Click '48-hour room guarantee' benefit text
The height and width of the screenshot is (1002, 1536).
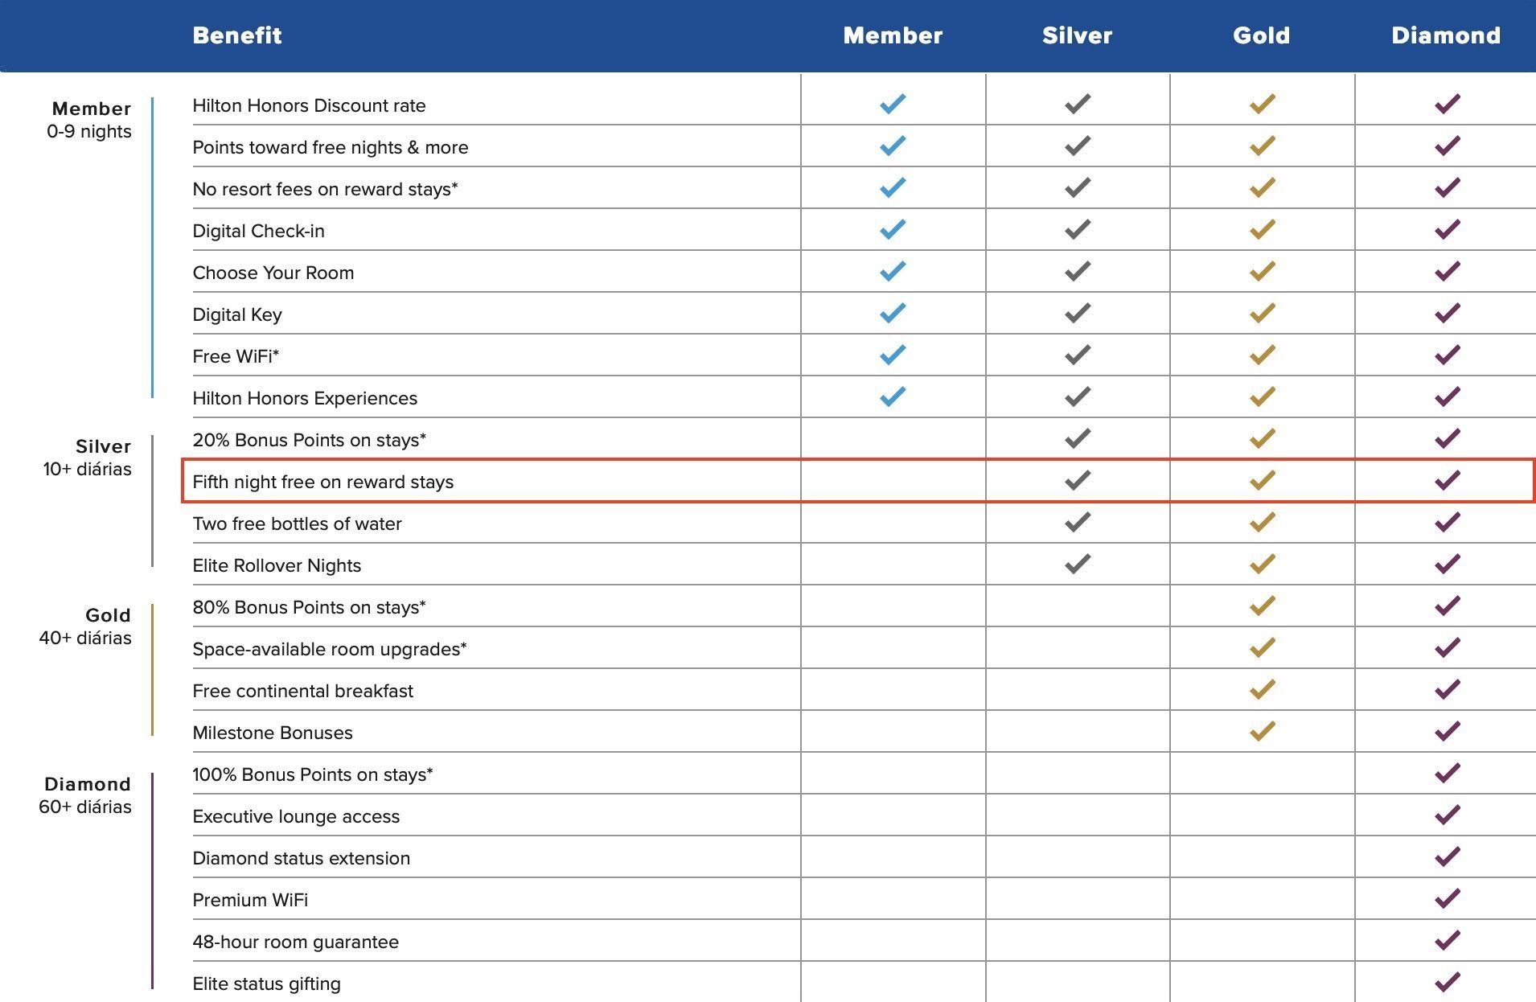296,942
